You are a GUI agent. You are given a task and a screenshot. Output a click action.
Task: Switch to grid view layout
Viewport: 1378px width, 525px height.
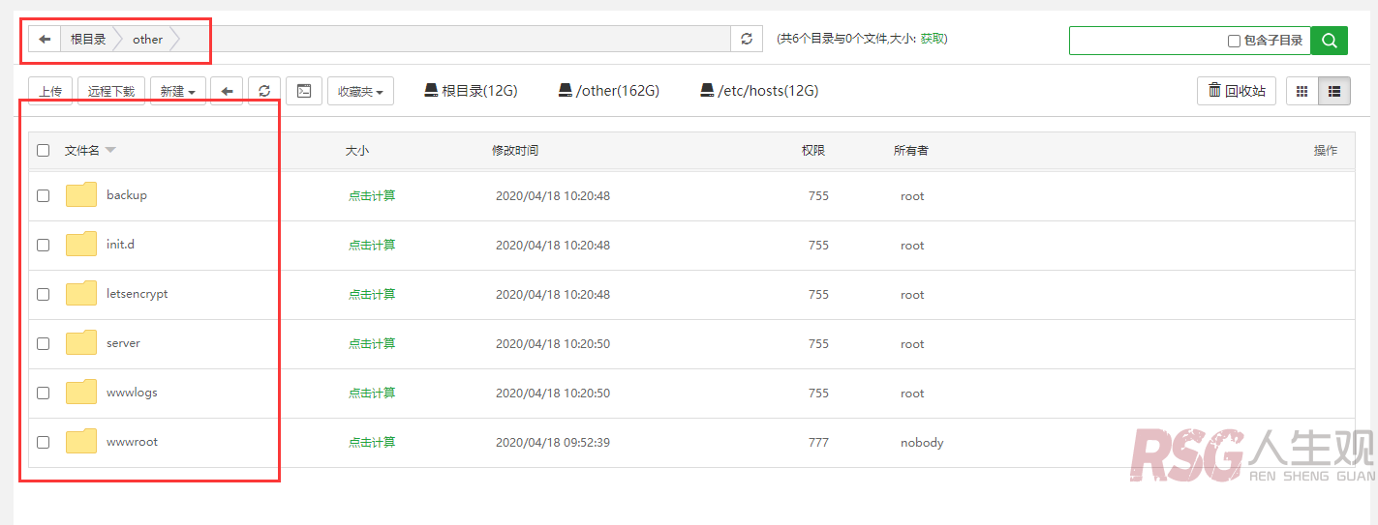tap(1301, 91)
